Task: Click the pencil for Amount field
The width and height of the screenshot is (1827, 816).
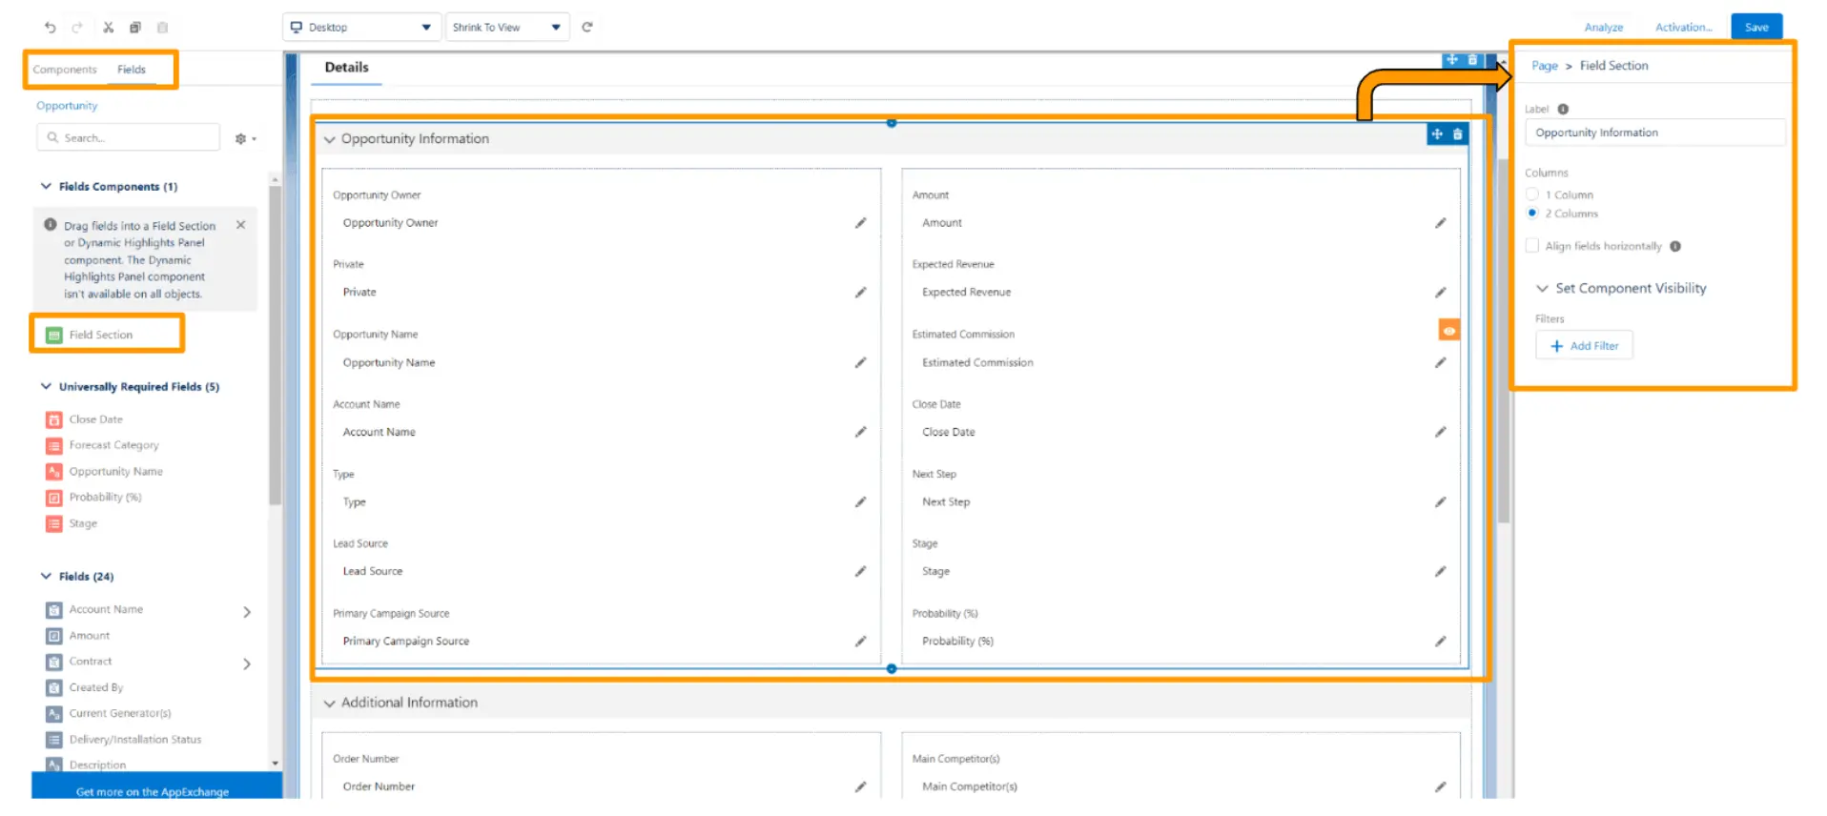Action: click(1440, 223)
